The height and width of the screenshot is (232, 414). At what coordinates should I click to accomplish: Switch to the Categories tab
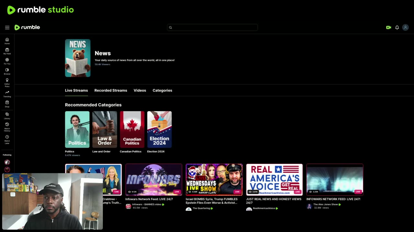tap(162, 91)
